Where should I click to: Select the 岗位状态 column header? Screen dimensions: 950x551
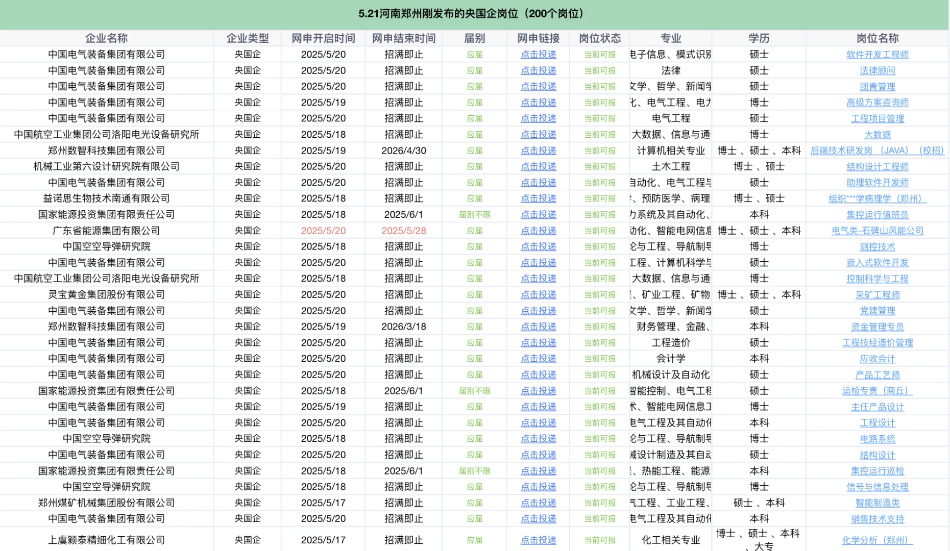point(600,38)
